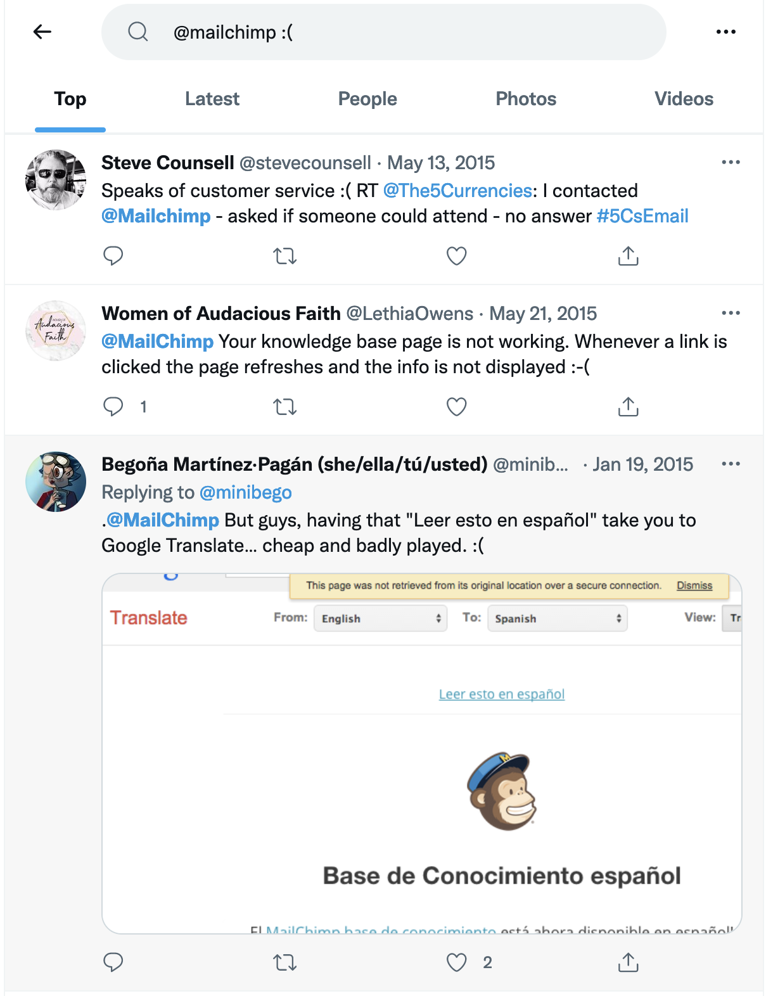Switch to the Latest tab
The width and height of the screenshot is (766, 996).
pyautogui.click(x=212, y=99)
